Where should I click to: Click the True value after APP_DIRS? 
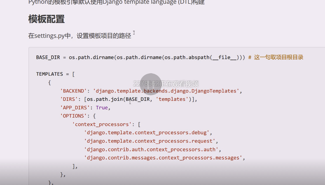pyautogui.click(x=102, y=108)
